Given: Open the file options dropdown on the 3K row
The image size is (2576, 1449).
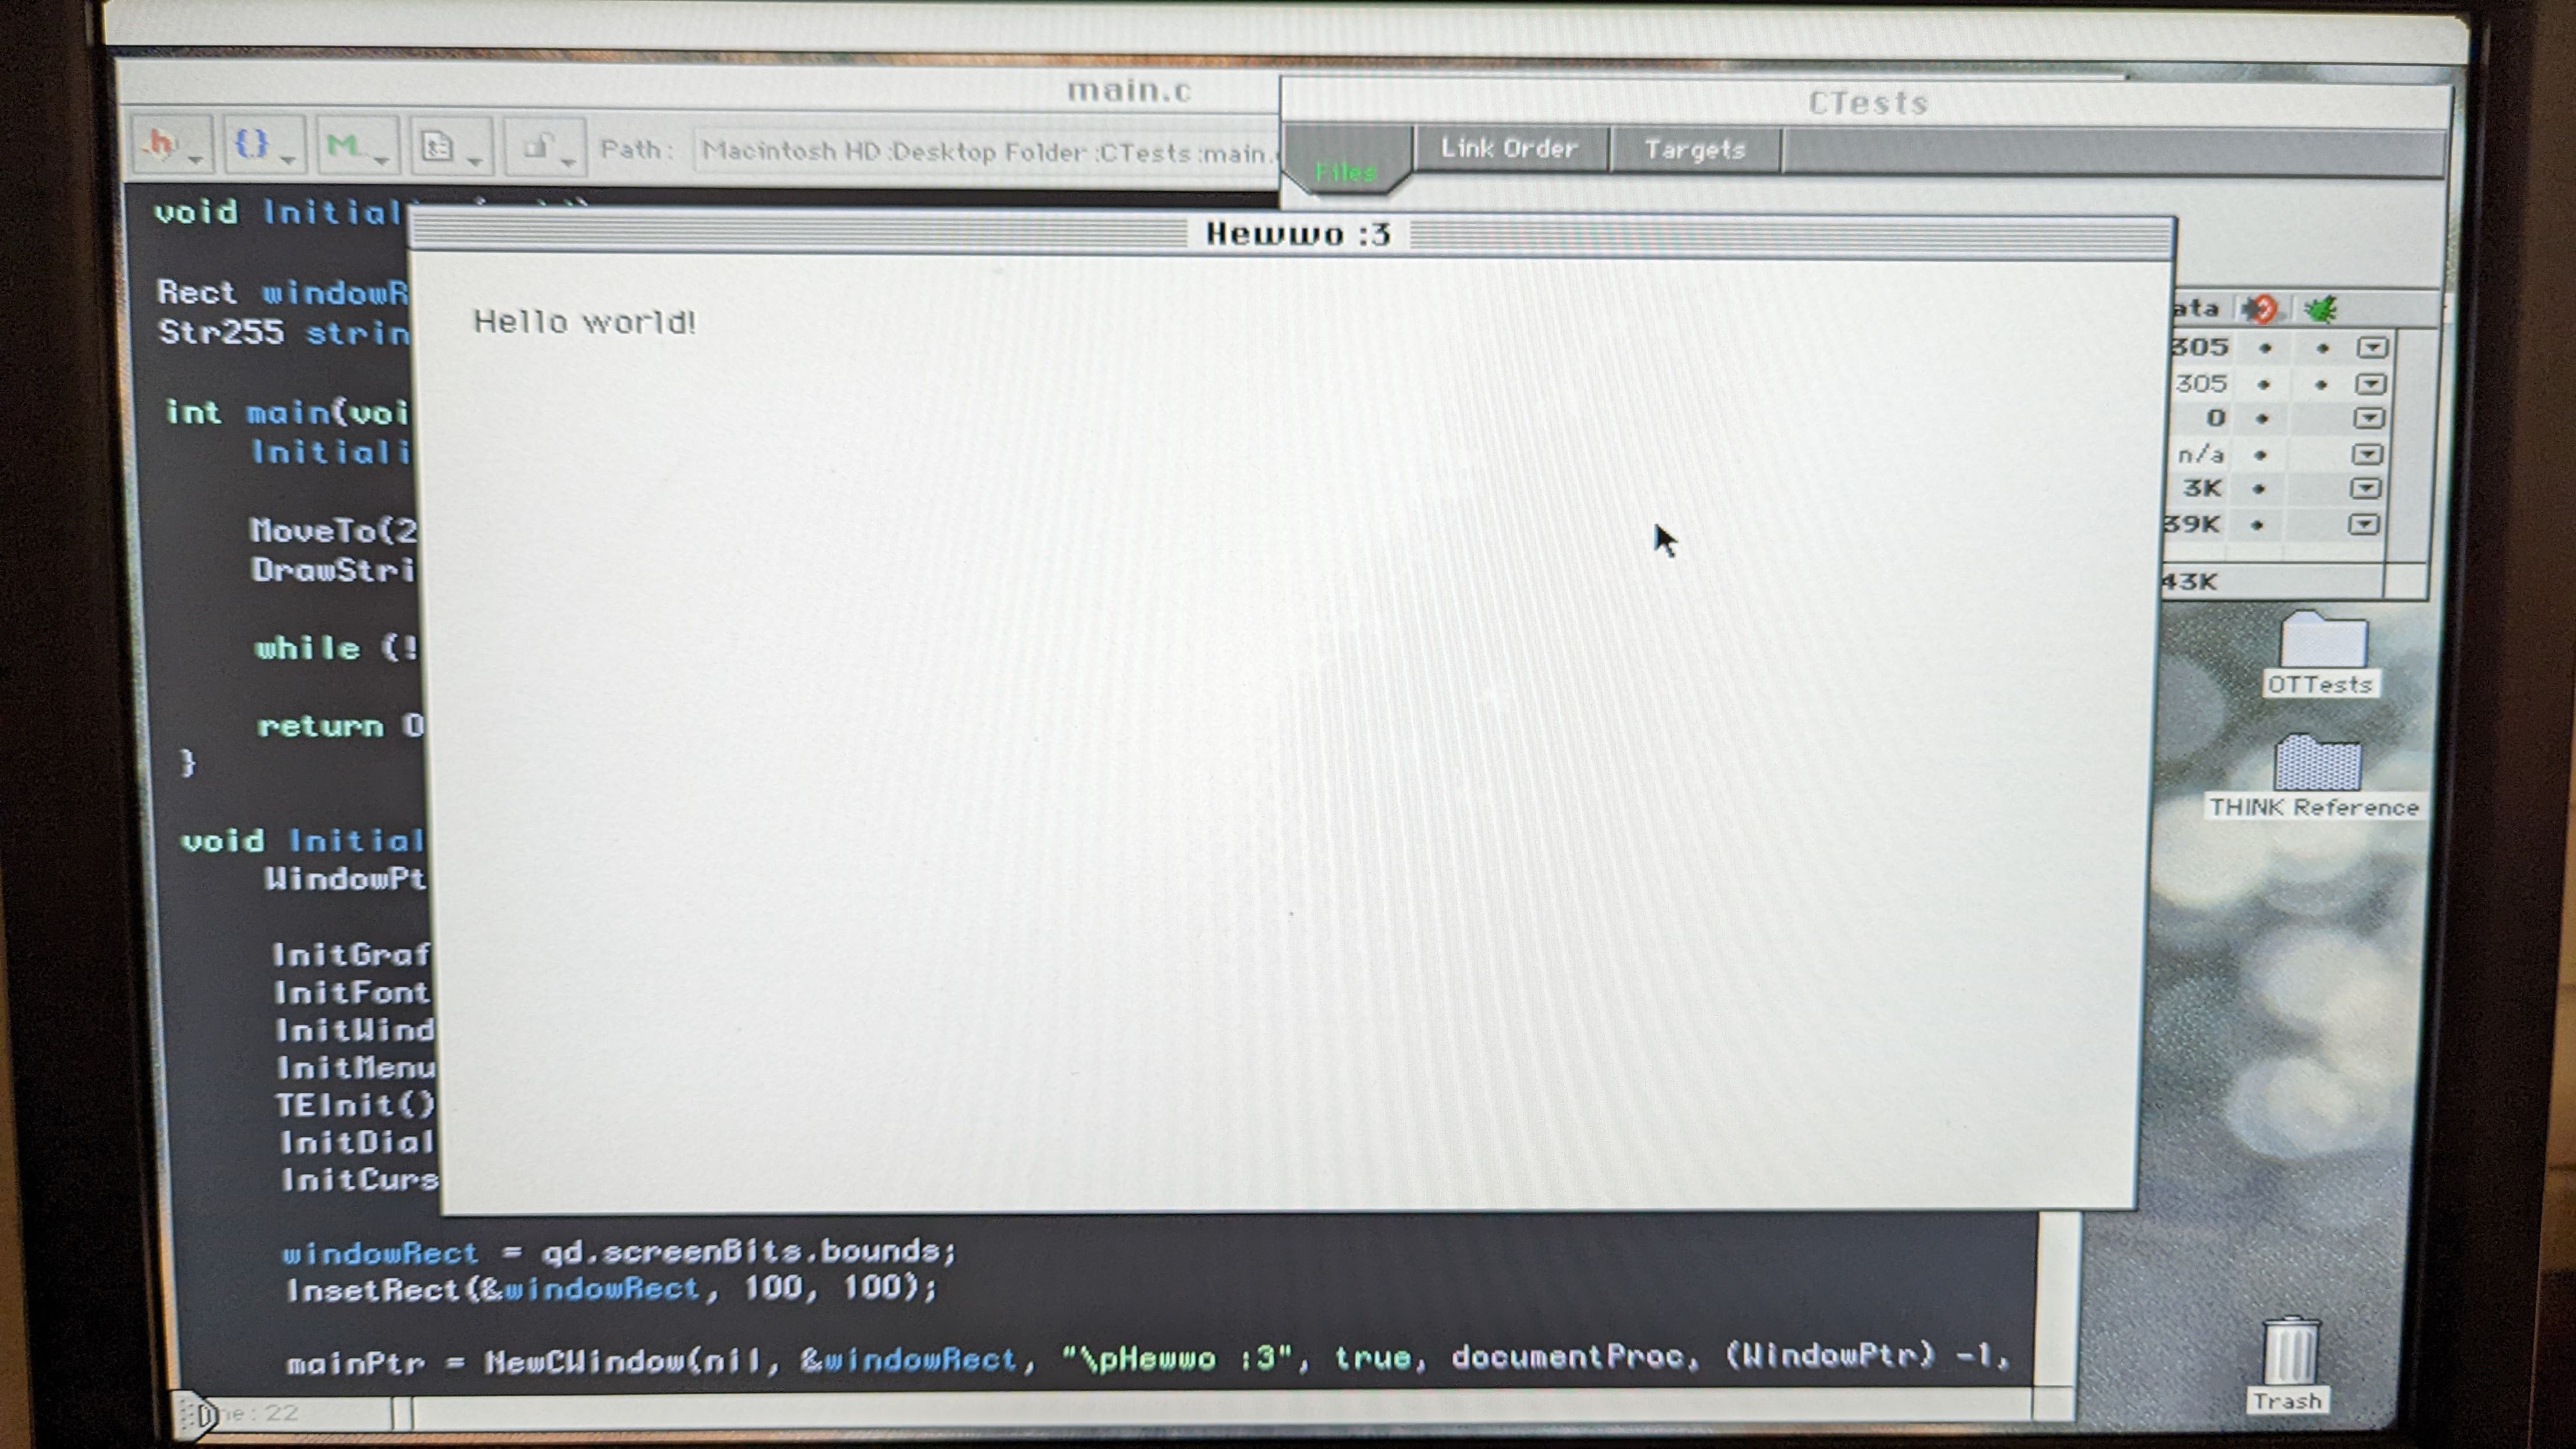Looking at the screenshot, I should tap(2368, 488).
